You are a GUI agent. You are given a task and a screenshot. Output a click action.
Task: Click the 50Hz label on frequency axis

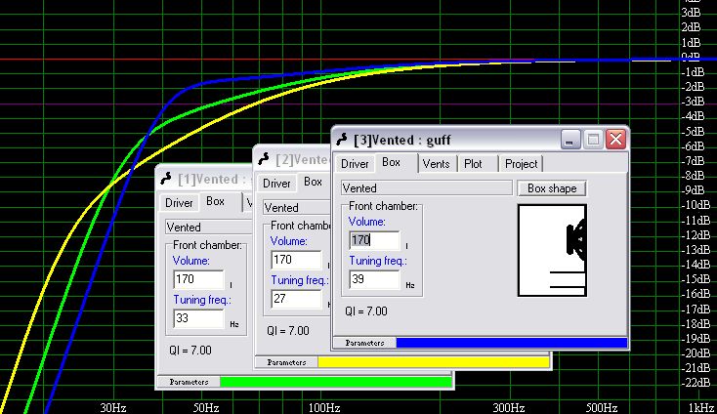(206, 407)
